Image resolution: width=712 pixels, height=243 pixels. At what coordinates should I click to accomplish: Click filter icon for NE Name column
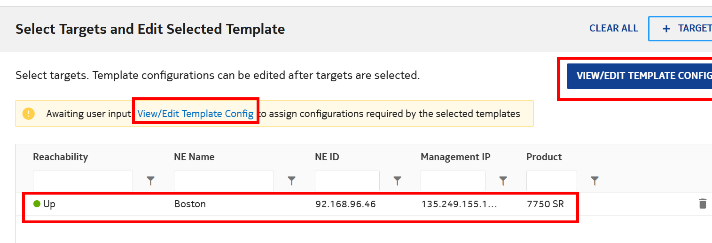point(291,181)
